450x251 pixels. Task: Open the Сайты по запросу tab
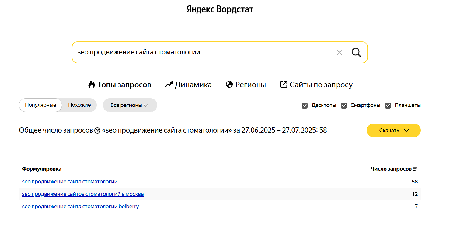point(316,85)
